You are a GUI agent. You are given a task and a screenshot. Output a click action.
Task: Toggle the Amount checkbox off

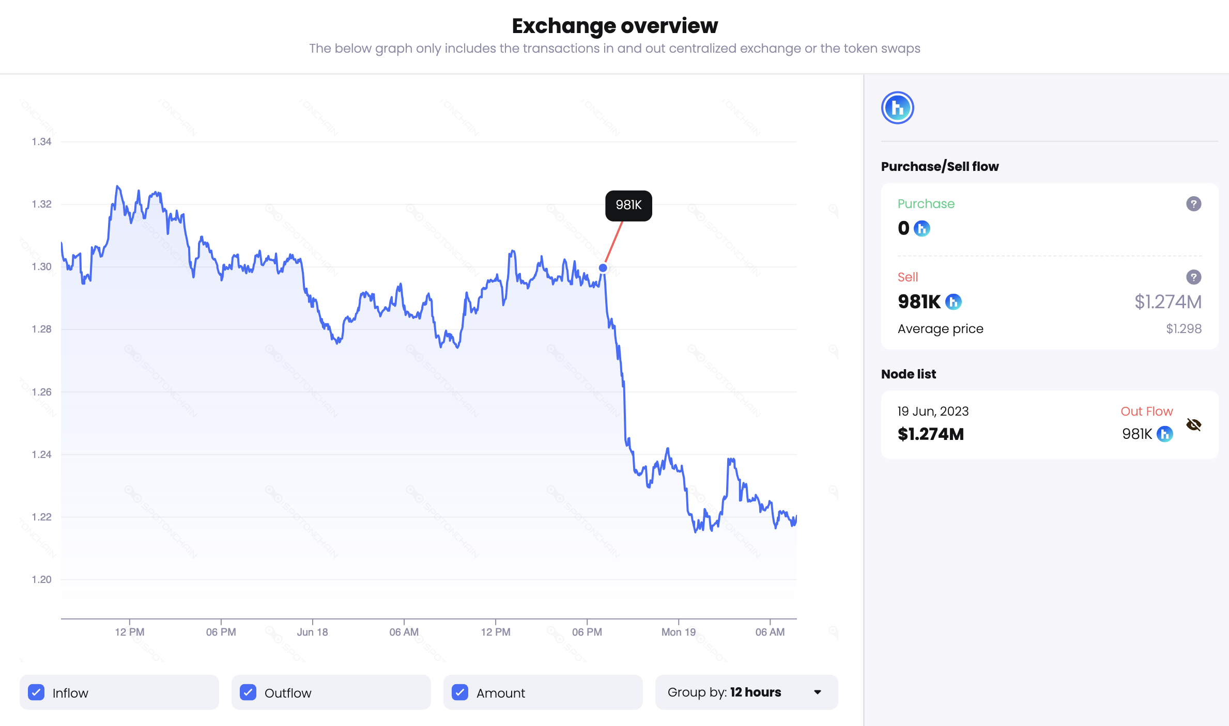tap(460, 692)
